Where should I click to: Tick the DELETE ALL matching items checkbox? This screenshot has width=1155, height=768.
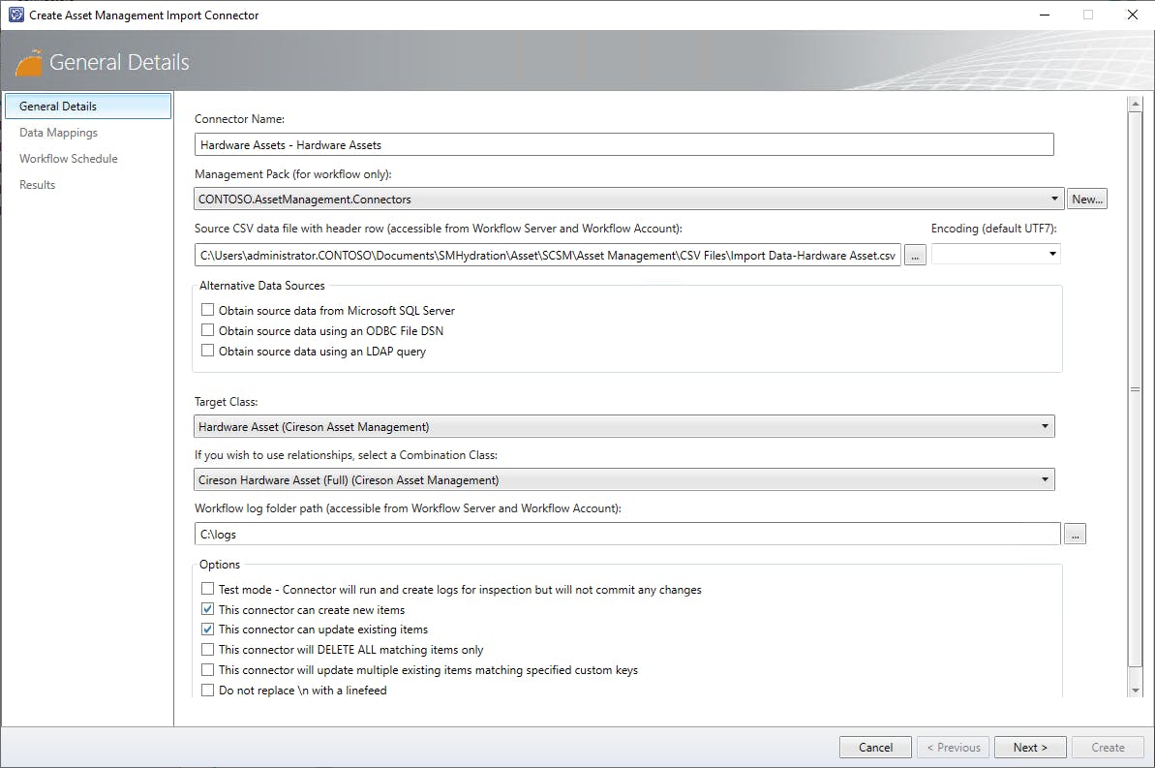[x=207, y=649]
